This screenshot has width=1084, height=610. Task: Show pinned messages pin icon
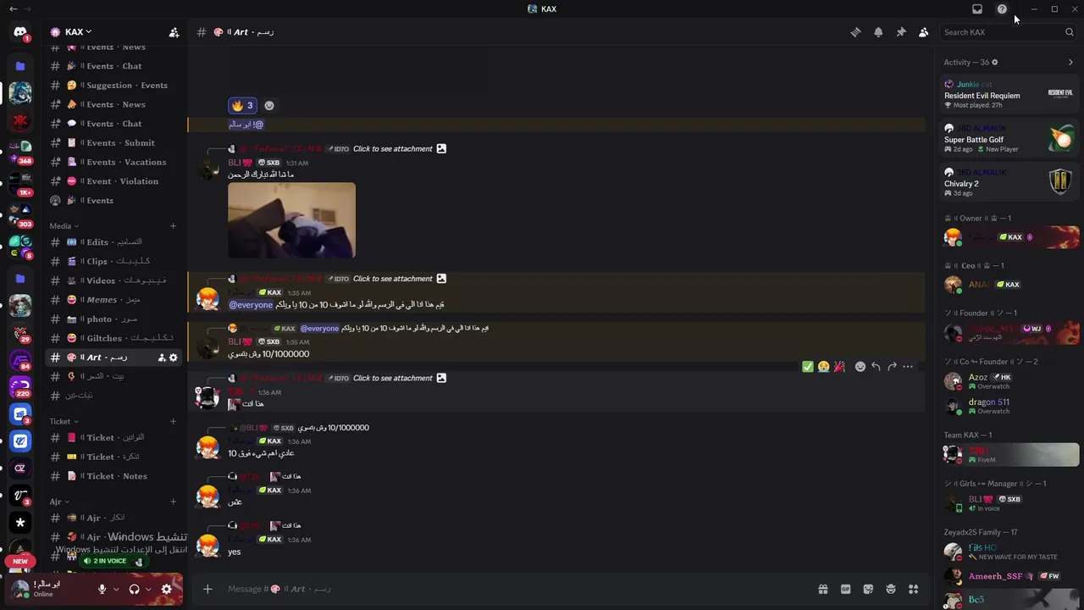(x=901, y=32)
